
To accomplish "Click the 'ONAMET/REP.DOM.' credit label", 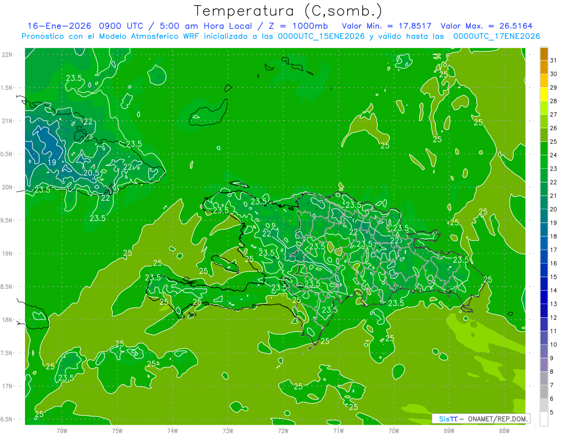I will 497,419.
